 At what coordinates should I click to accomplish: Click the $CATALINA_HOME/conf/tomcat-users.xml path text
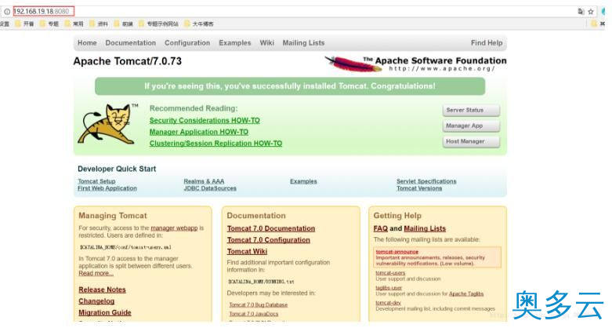point(125,247)
